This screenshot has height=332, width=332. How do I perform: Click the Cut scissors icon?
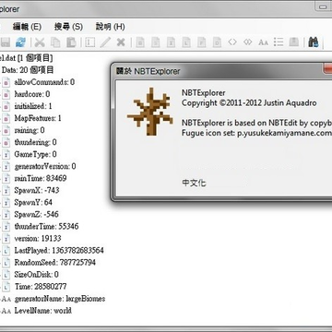coord(40,42)
